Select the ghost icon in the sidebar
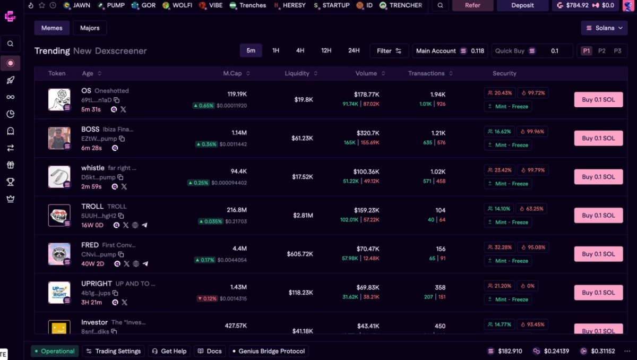 click(11, 131)
